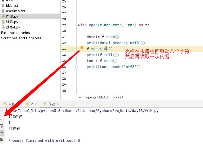The image size is (203, 144).
Task: Click the console output line '1'
Action: (9, 123)
